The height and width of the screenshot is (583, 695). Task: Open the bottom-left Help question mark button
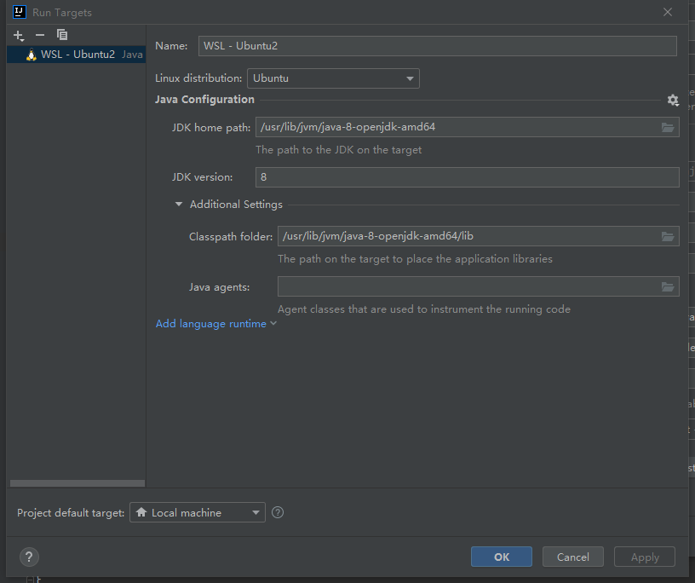tap(29, 557)
